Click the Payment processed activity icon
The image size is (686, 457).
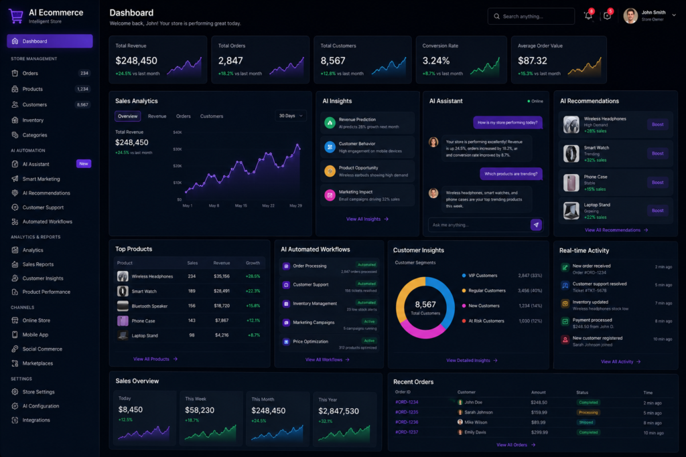[565, 322]
